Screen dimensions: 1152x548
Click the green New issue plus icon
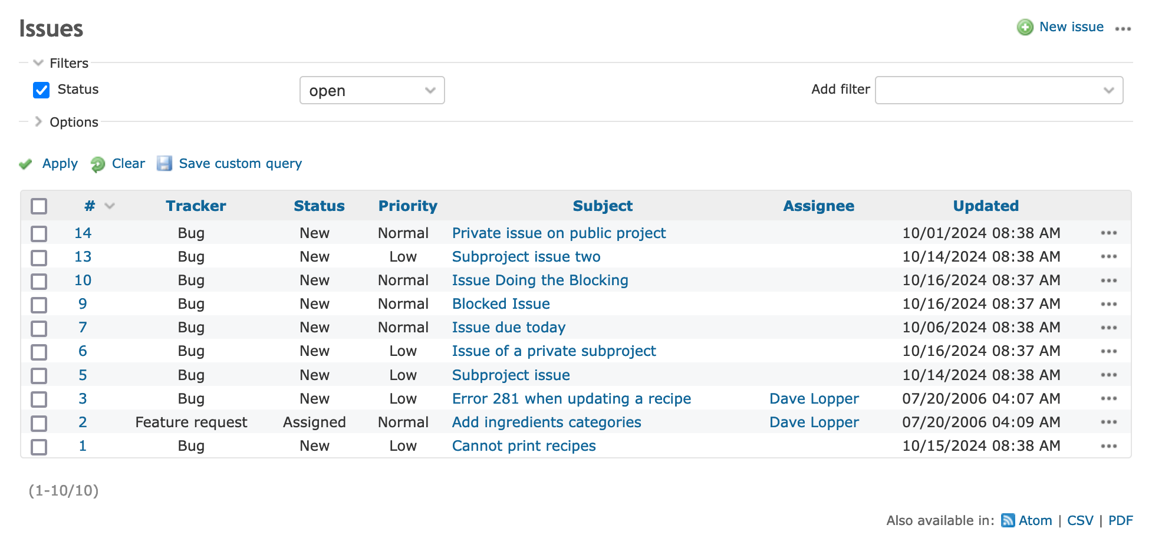point(1024,27)
